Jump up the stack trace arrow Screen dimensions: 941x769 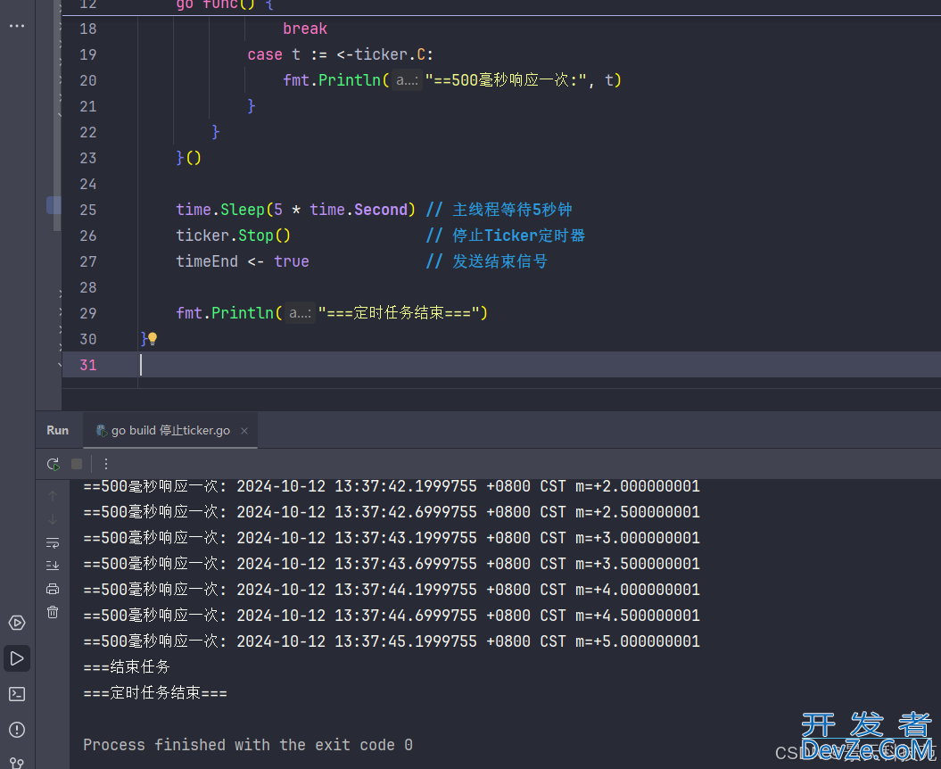click(53, 496)
